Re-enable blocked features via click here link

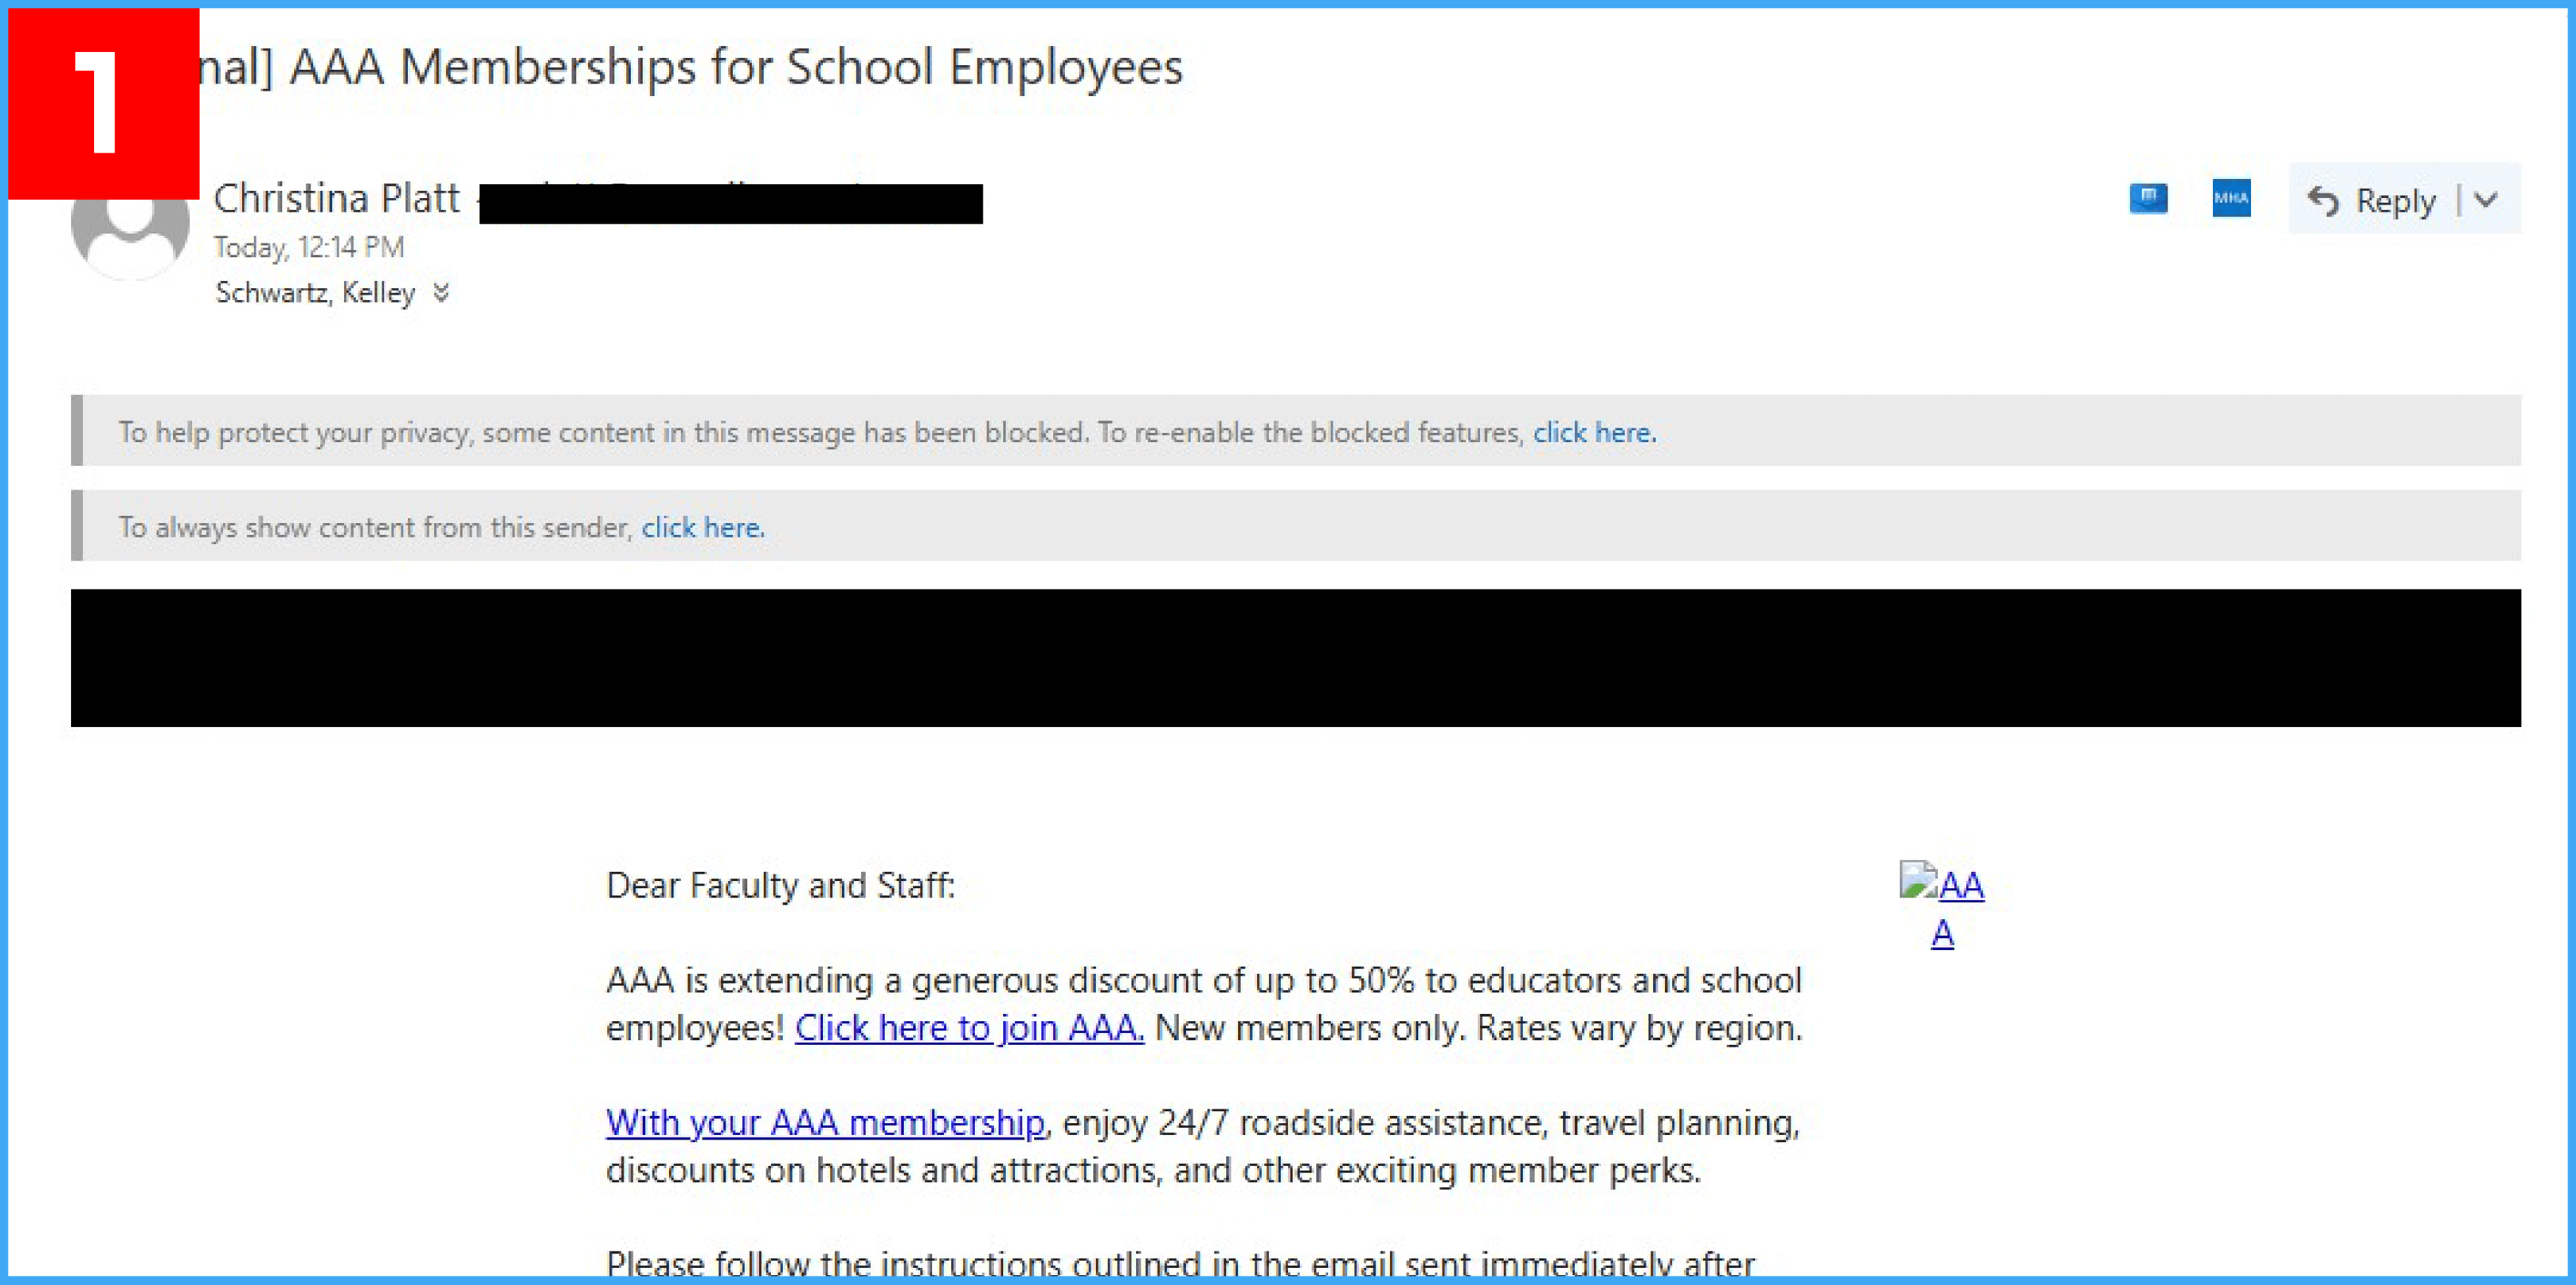[1594, 432]
